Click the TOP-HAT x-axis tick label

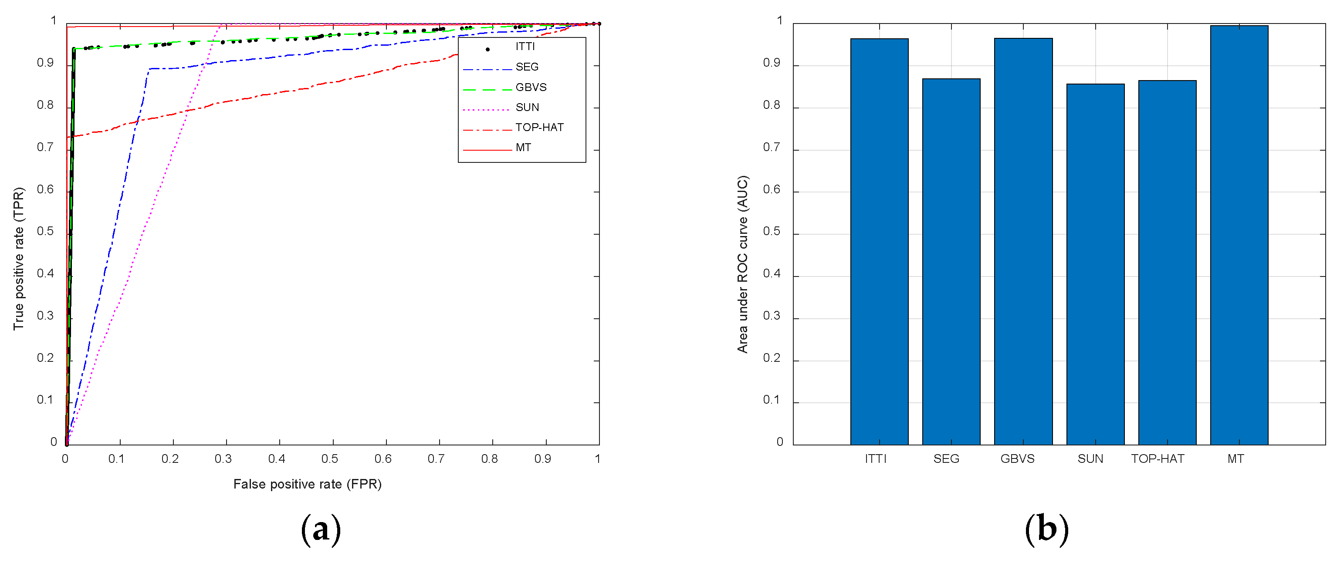click(1158, 458)
